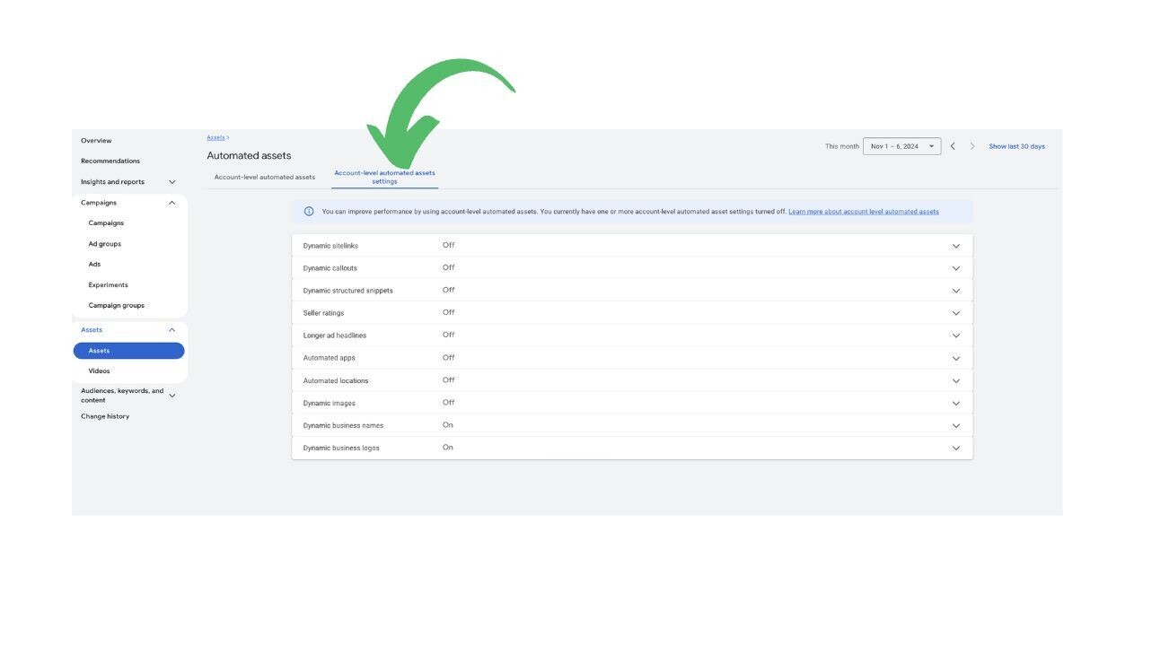Click the Dynamic business logos label
This screenshot has height=671, width=1169.
point(341,448)
